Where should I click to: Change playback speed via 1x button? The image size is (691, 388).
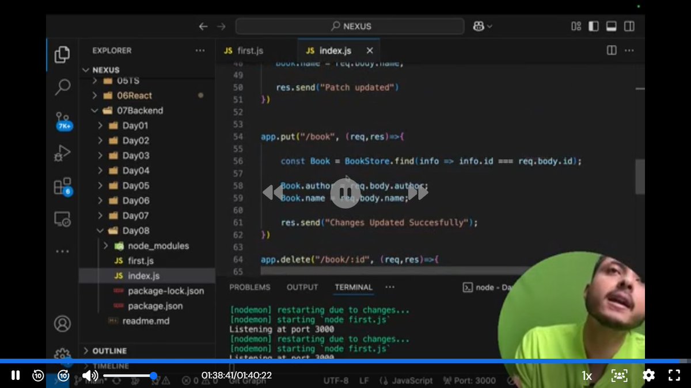(587, 375)
